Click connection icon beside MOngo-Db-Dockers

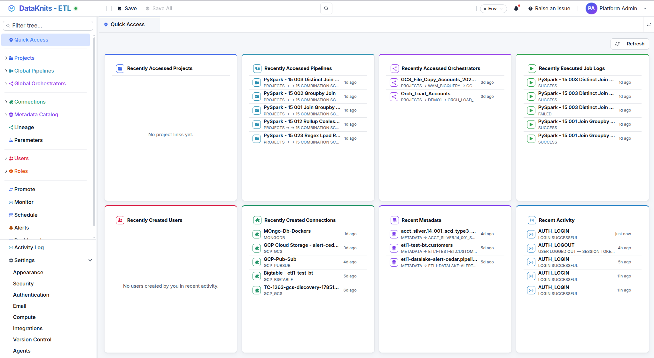[257, 234]
